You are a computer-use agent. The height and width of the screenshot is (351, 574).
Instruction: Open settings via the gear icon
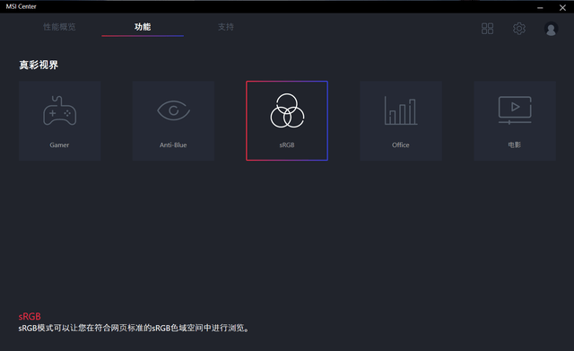click(x=519, y=29)
